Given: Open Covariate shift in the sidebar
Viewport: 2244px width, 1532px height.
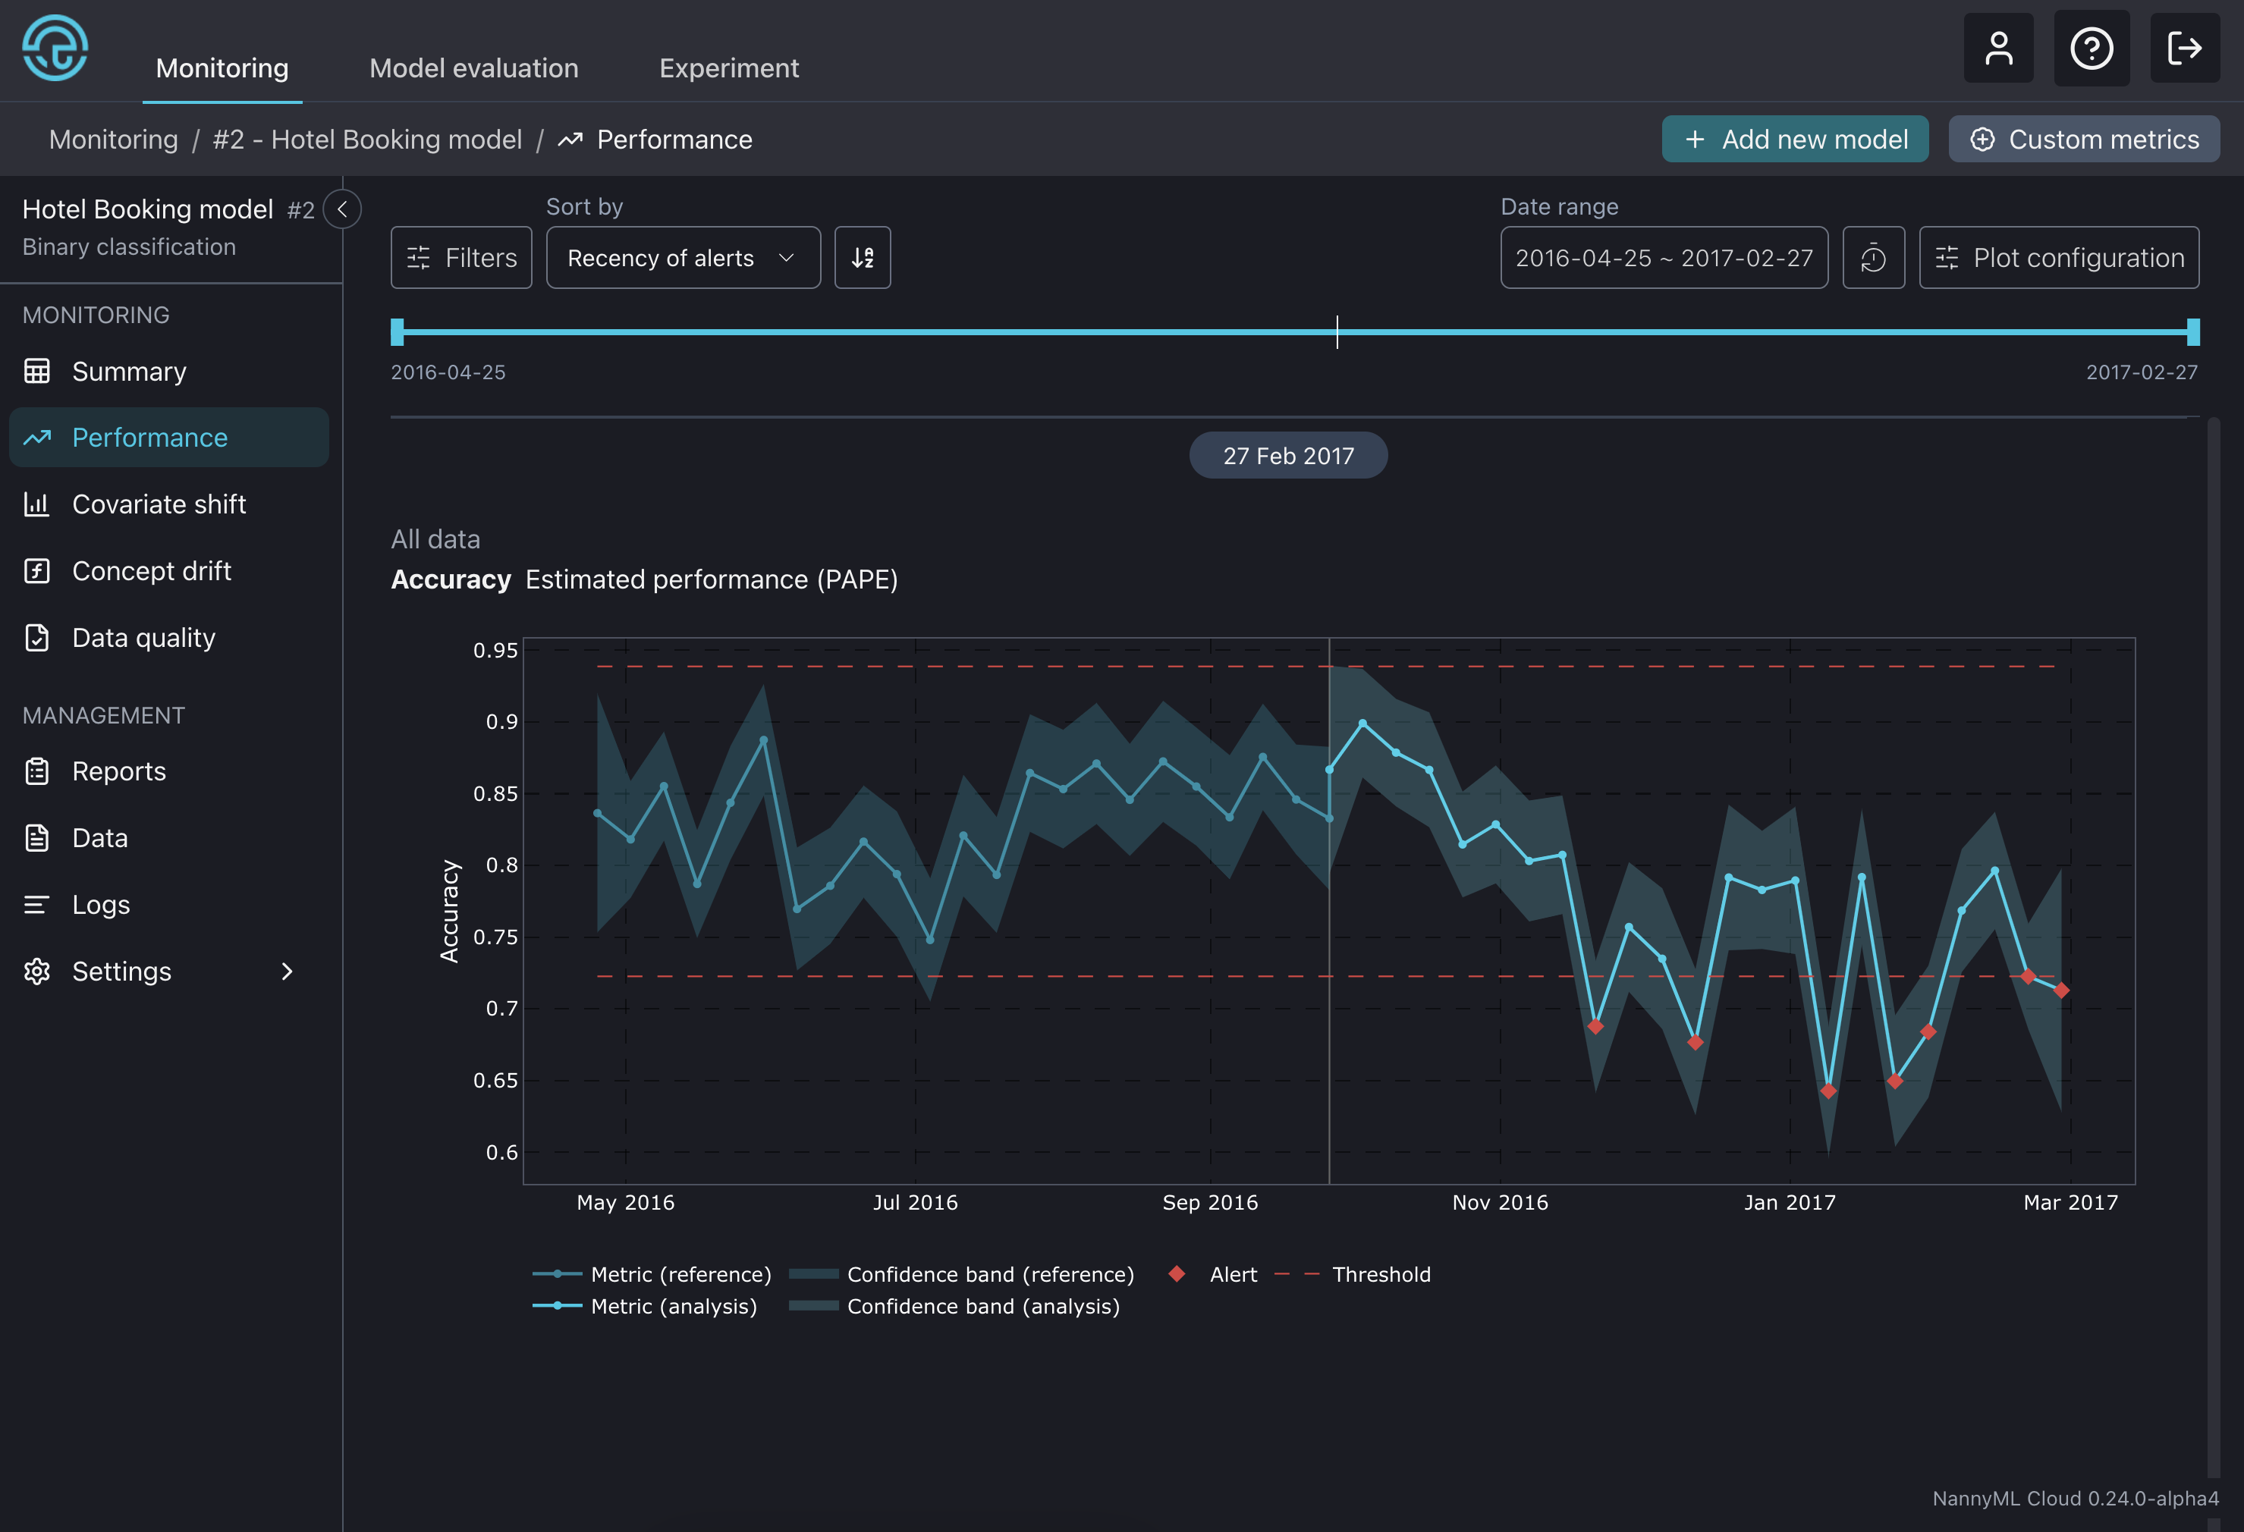Looking at the screenshot, I should pos(159,504).
